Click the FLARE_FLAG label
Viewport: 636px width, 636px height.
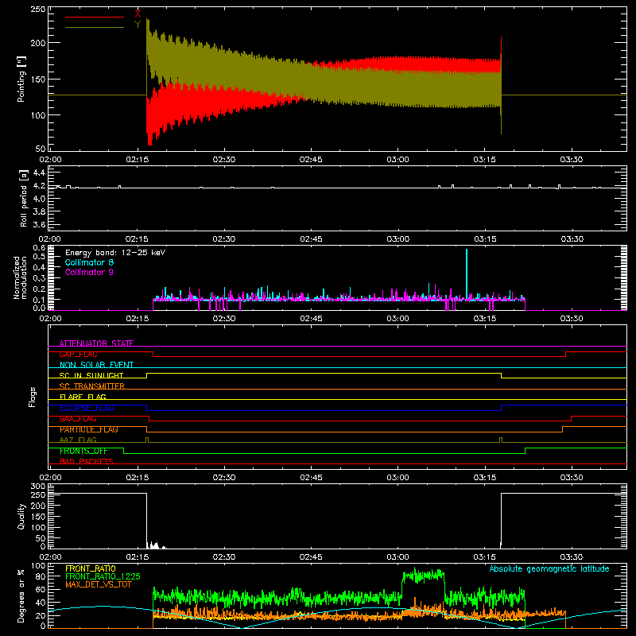point(83,397)
